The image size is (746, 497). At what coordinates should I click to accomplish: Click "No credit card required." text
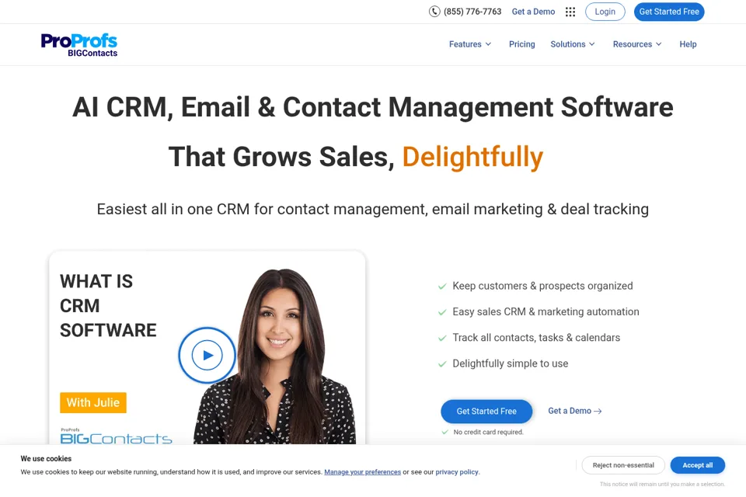coord(488,433)
